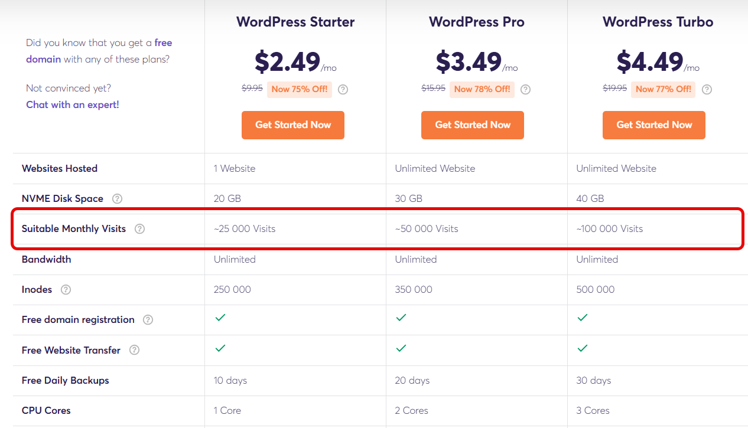Click Turbo's Free Website Transfer checkmark
The height and width of the screenshot is (428, 748).
pyautogui.click(x=582, y=348)
